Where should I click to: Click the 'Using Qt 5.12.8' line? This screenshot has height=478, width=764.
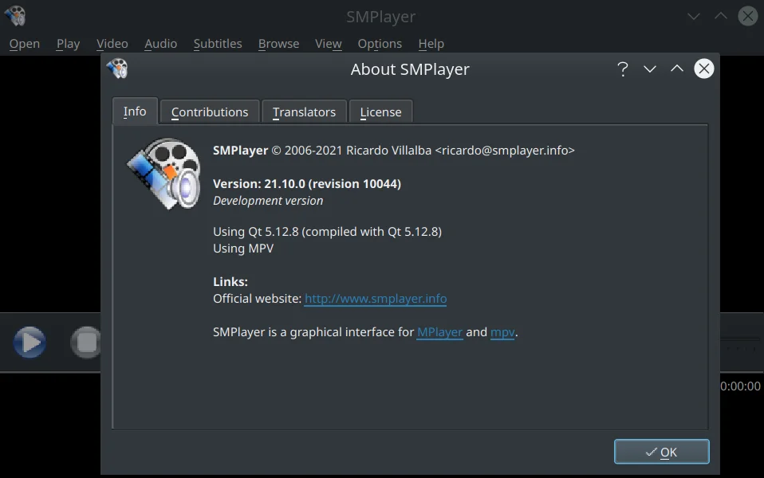(x=328, y=232)
